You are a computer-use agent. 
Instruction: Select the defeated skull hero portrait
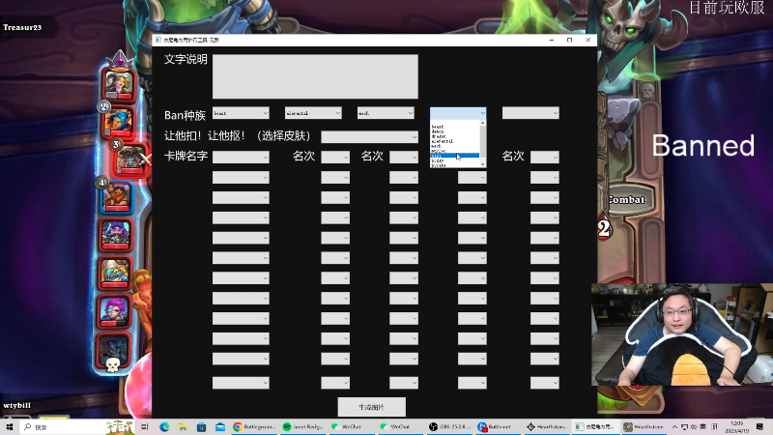(x=114, y=352)
